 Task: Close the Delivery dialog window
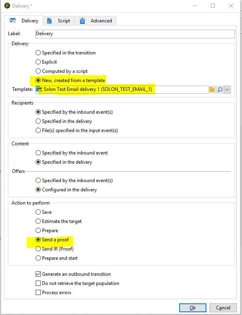coord(231,6)
